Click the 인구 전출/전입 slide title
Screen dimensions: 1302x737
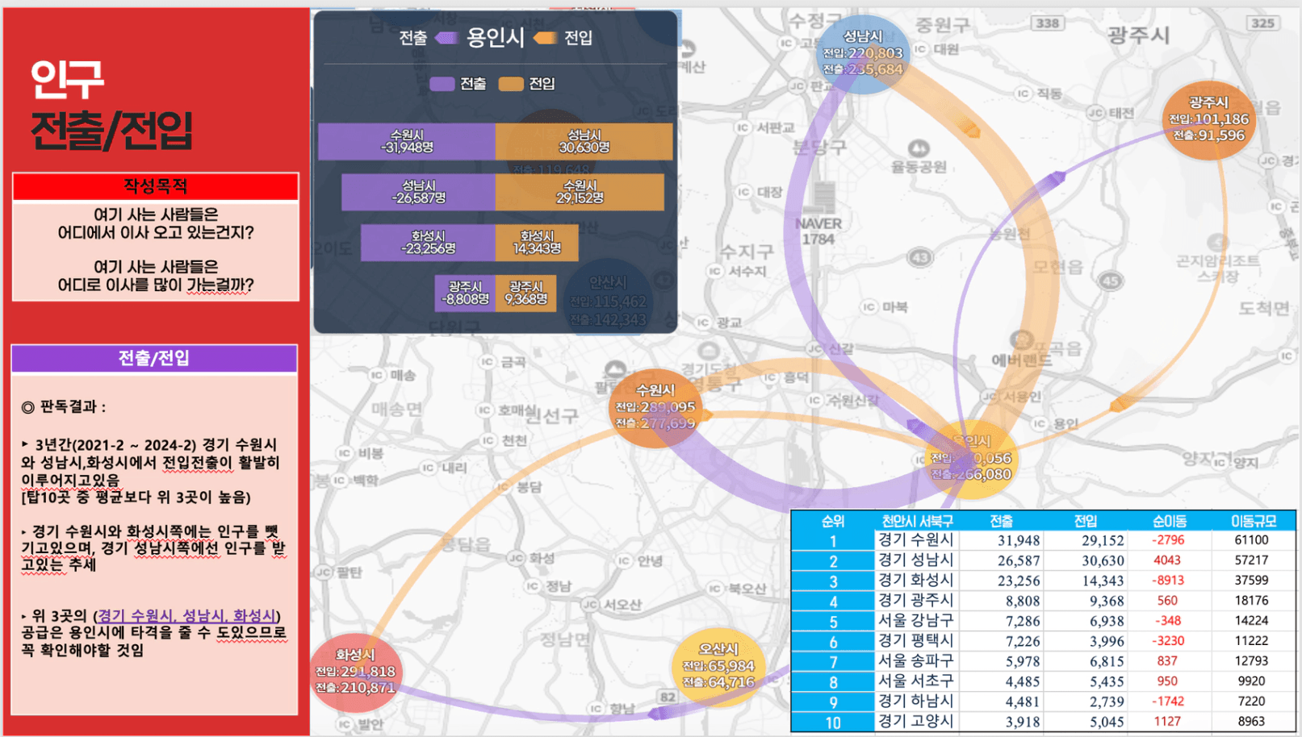[111, 105]
